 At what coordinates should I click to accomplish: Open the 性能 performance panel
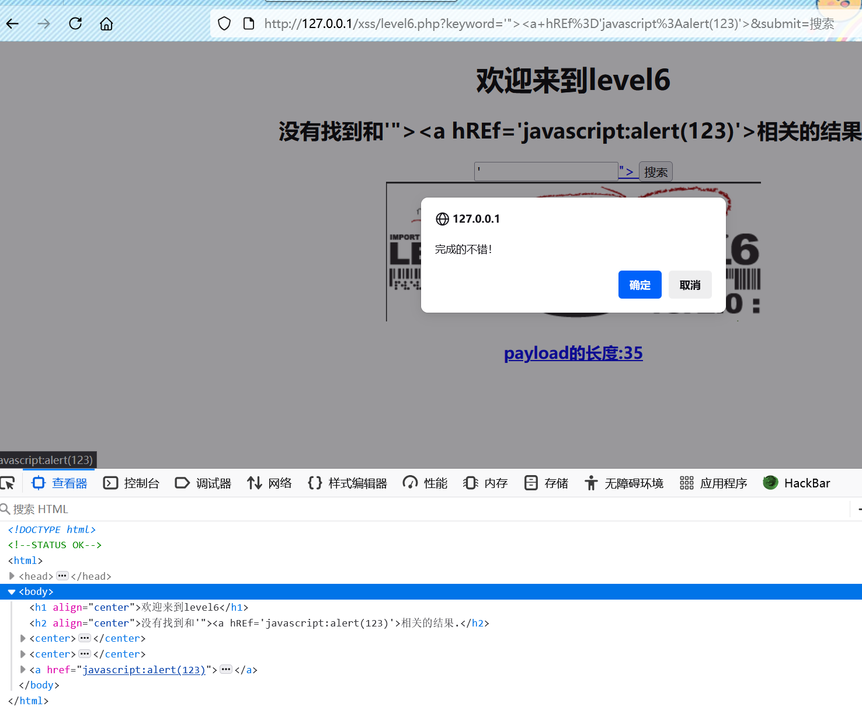click(425, 483)
